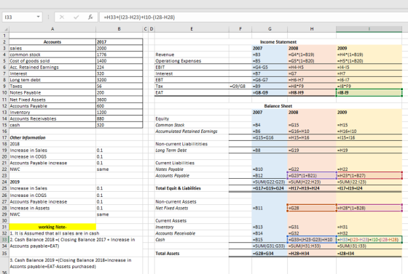Click the 'EAT' label cell
The image size is (408, 274).
[x=192, y=92]
